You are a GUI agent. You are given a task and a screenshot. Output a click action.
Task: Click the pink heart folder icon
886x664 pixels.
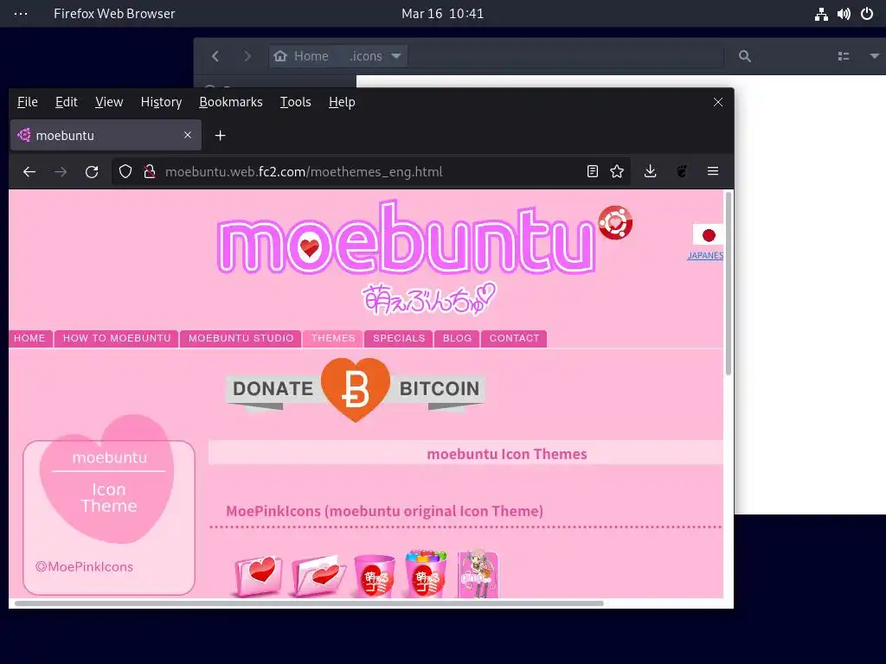point(258,575)
